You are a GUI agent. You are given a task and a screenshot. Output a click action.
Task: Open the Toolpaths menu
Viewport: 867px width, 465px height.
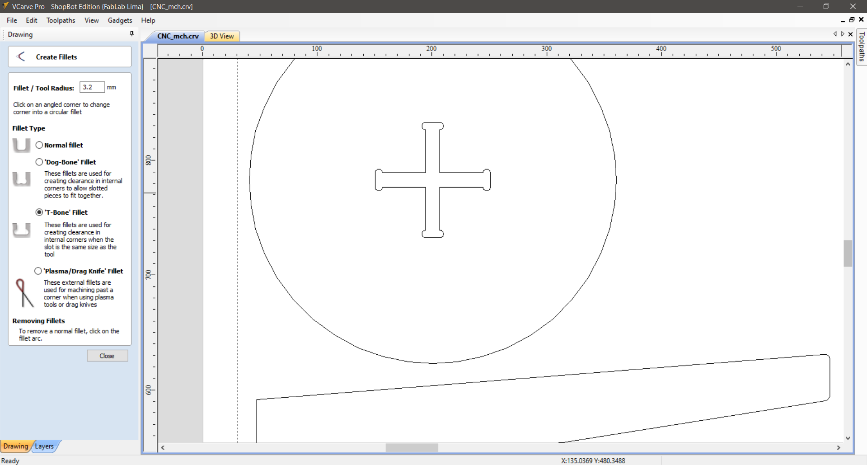click(61, 20)
